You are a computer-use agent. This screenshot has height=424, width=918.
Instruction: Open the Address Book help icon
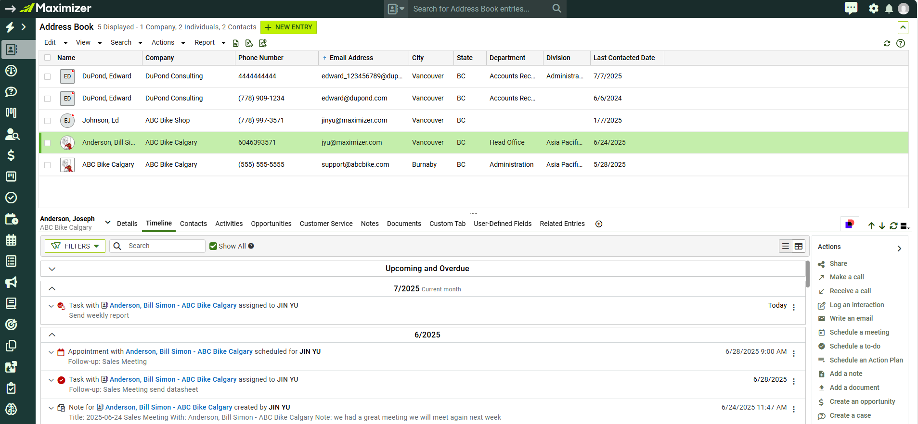coord(901,43)
